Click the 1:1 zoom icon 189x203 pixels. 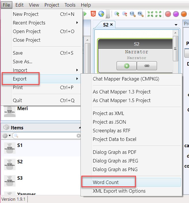[132, 14]
